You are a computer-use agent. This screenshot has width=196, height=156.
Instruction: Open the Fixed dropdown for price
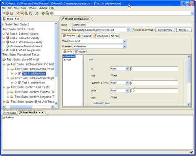[127, 91]
